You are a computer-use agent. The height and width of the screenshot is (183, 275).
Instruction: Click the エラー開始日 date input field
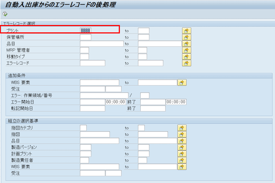tap(92, 102)
